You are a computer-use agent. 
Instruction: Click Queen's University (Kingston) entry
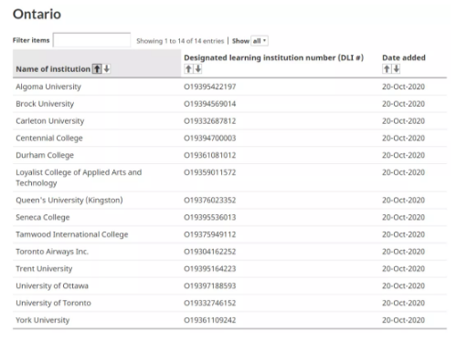tap(69, 201)
